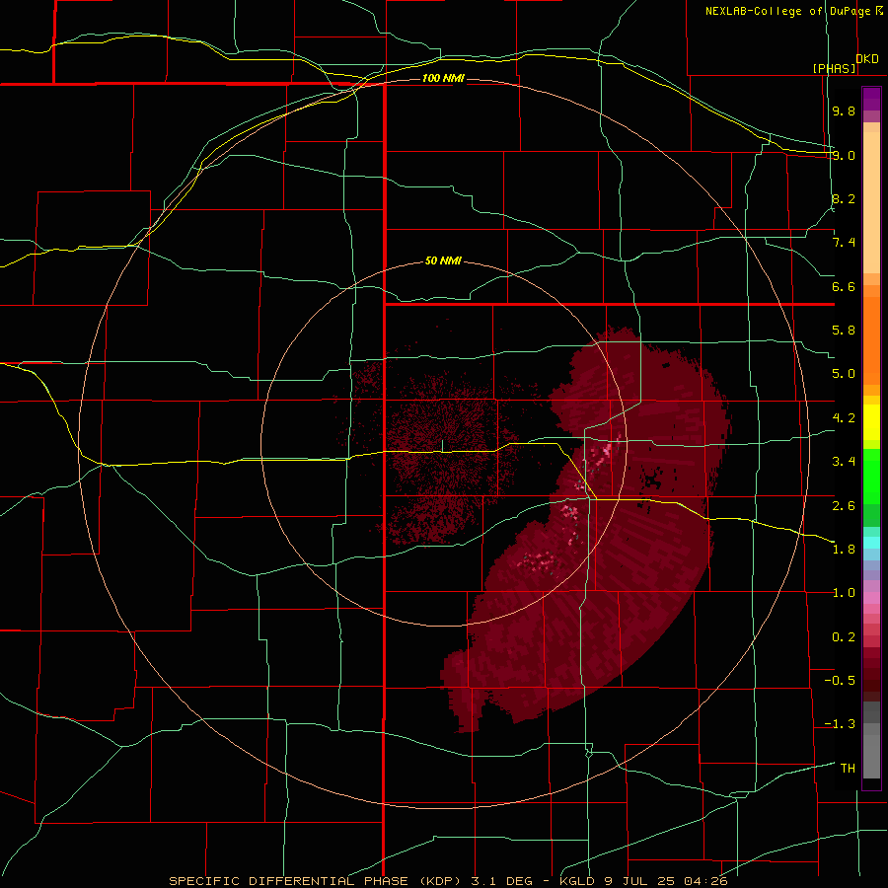Click the 3.4 color scale value
888x888 pixels.
tap(844, 462)
